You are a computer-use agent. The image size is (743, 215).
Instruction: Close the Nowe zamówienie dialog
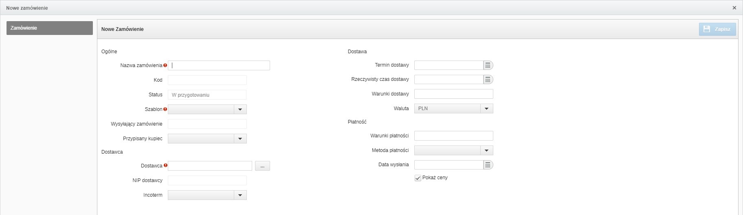point(734,8)
